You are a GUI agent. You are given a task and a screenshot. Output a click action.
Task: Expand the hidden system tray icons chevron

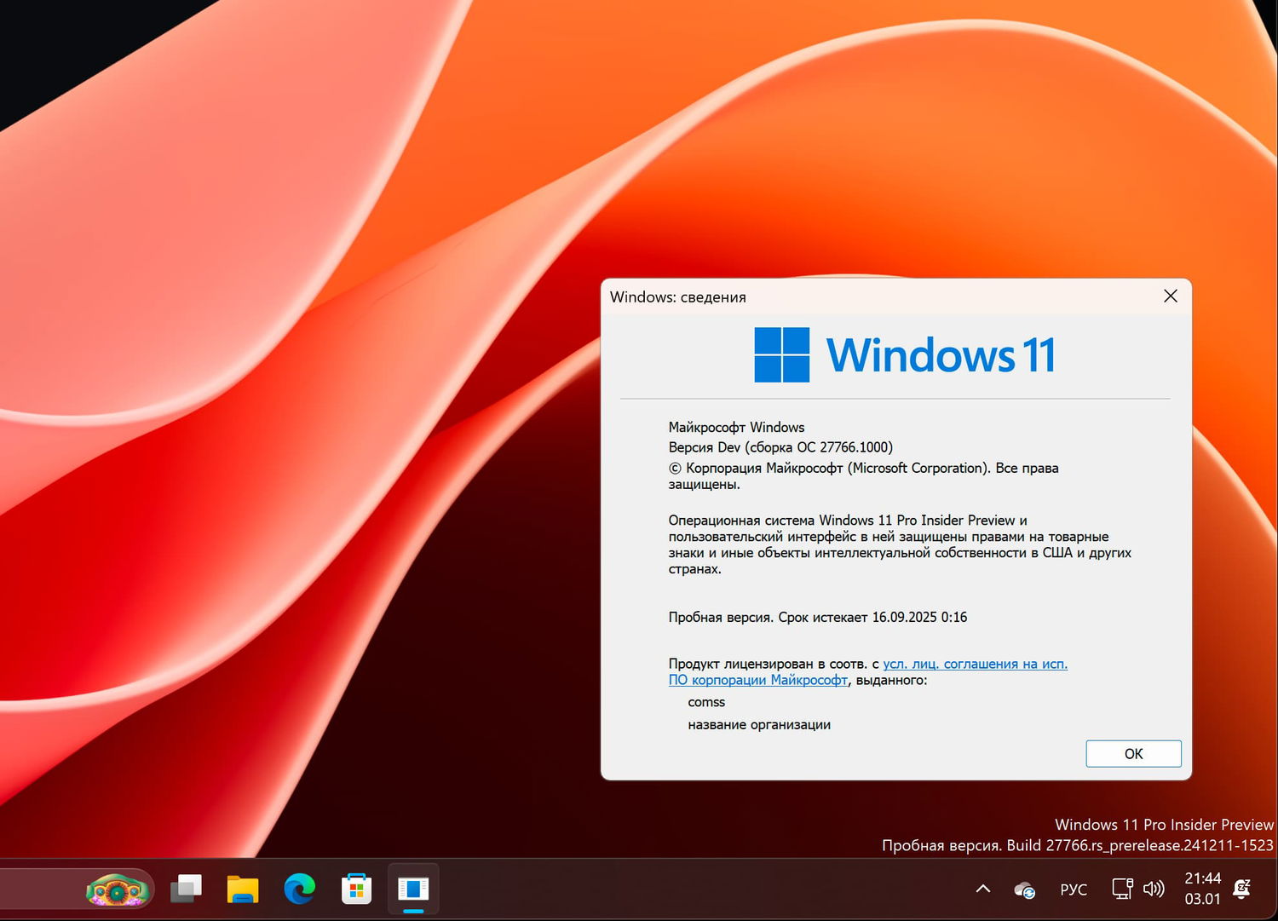(x=984, y=888)
